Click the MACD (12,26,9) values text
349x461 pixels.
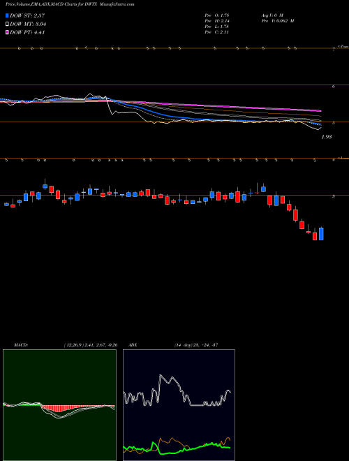tap(90, 345)
